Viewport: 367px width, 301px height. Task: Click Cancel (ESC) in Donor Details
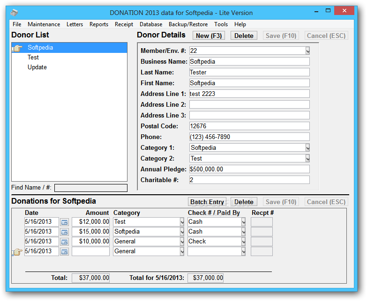point(326,36)
